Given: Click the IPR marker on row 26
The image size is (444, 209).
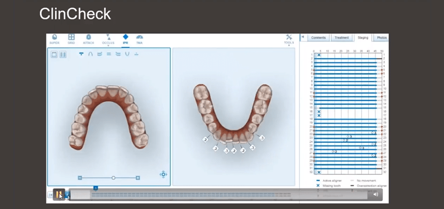Looking at the screenshot, I should point(362,148).
